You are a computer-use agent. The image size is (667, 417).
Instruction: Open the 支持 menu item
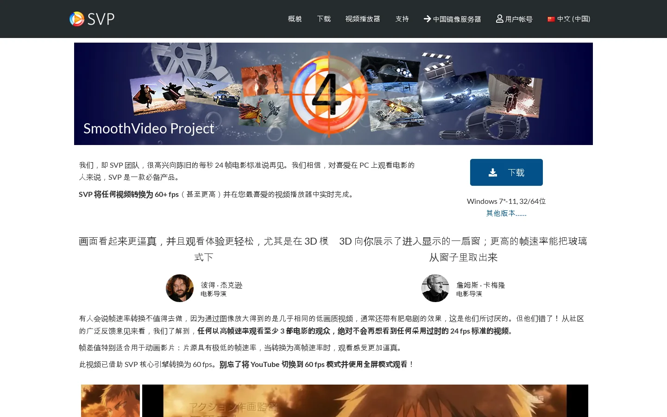pyautogui.click(x=402, y=19)
